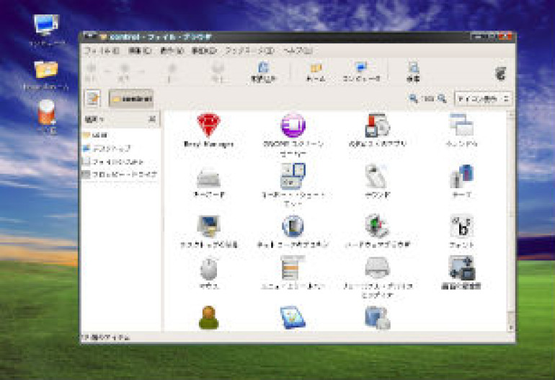Open the red Beryl Manager gem icon
This screenshot has width=555, height=380.
pyautogui.click(x=208, y=125)
